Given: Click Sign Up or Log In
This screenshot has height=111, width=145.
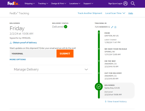Looking at the screenshot, I should (115, 3).
